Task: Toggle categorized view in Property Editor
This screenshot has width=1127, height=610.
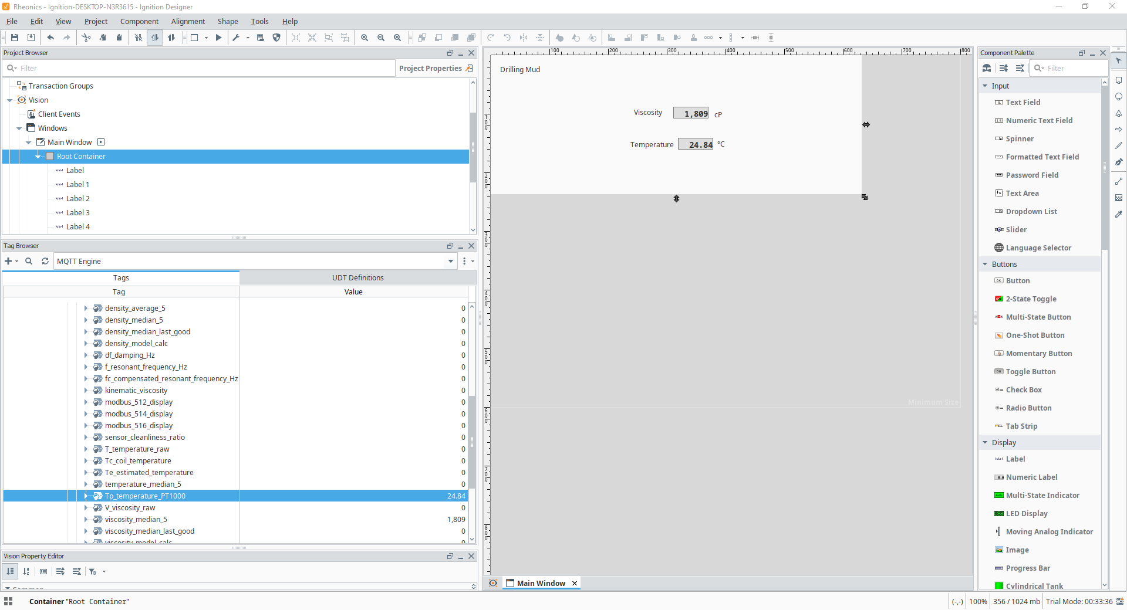Action: click(x=11, y=571)
